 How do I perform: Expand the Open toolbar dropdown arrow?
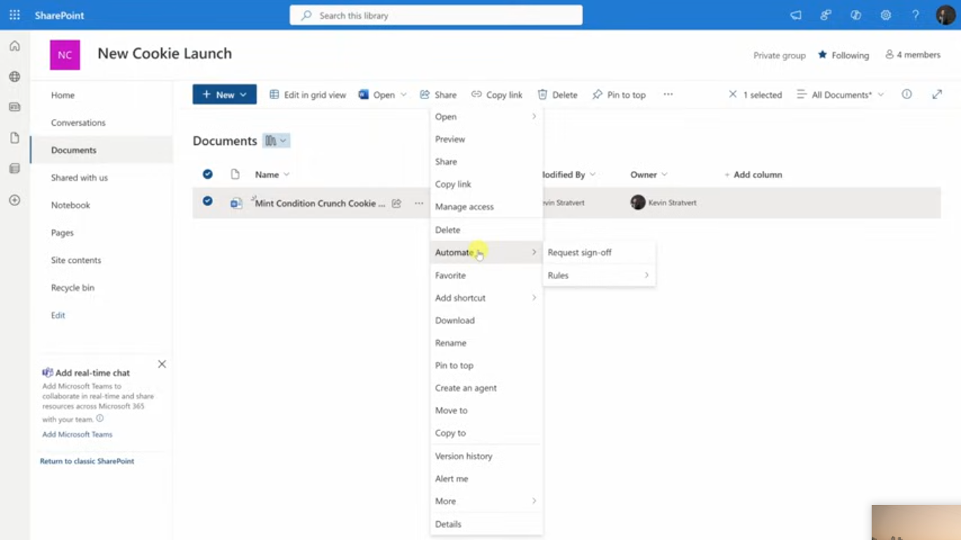coord(403,94)
